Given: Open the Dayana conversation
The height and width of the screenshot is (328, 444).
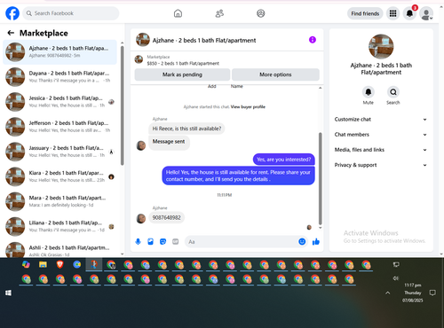Looking at the screenshot, I should tap(59, 77).
